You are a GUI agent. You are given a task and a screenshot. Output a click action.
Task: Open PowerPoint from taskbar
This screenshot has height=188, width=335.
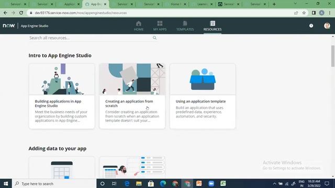[199, 183]
